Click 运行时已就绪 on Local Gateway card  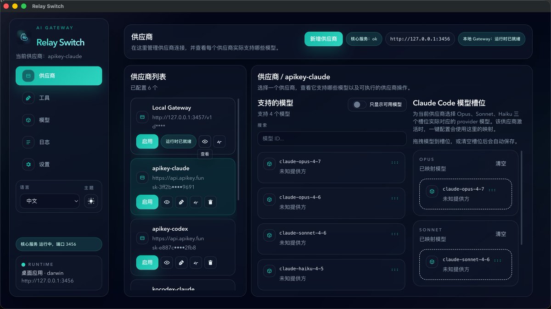(x=179, y=142)
